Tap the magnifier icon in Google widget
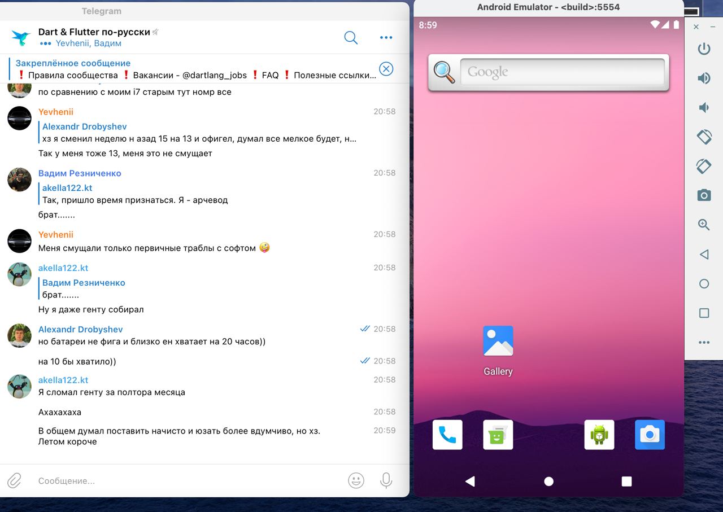The height and width of the screenshot is (512, 723). point(444,72)
